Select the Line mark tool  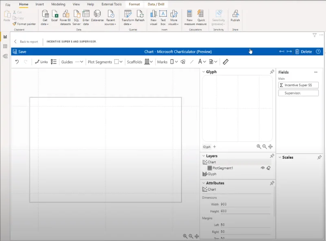click(x=192, y=62)
